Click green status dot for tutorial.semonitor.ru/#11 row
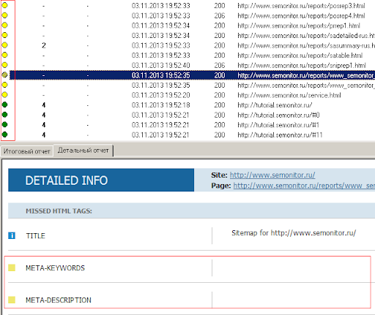The width and height of the screenshot is (375, 315). point(4,134)
